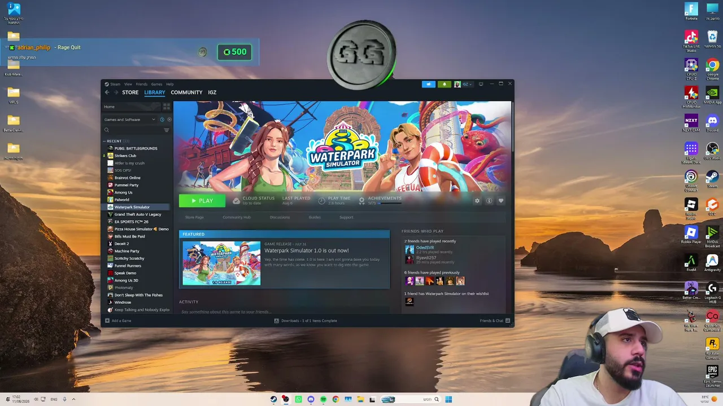
Task: Open WhatsApp from the taskbar
Action: (298, 399)
